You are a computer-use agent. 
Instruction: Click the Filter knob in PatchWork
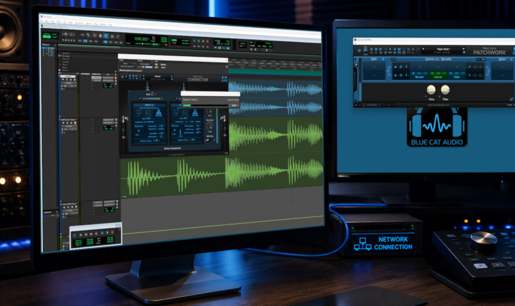[446, 89]
